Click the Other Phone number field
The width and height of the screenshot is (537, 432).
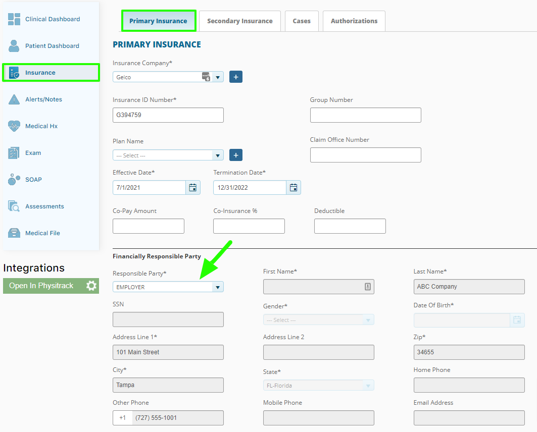click(178, 418)
